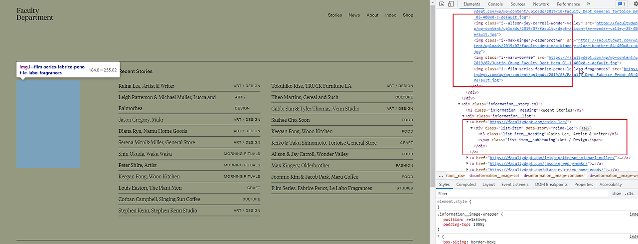Open story Raina Lee, Artist & Writer
This screenshot has width=638, height=244.
tap(189, 86)
